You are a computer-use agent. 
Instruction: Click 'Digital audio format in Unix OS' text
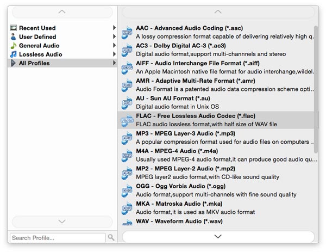177,107
